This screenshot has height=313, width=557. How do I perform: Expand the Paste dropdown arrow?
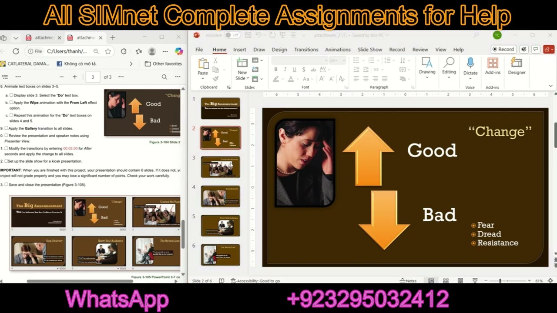(203, 78)
